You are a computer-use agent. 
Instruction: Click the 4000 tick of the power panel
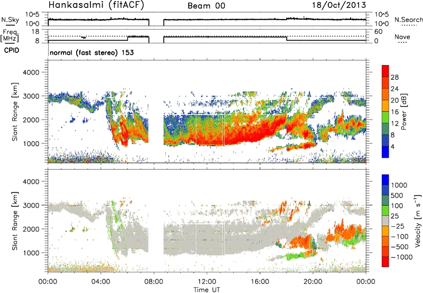pyautogui.click(x=31, y=72)
